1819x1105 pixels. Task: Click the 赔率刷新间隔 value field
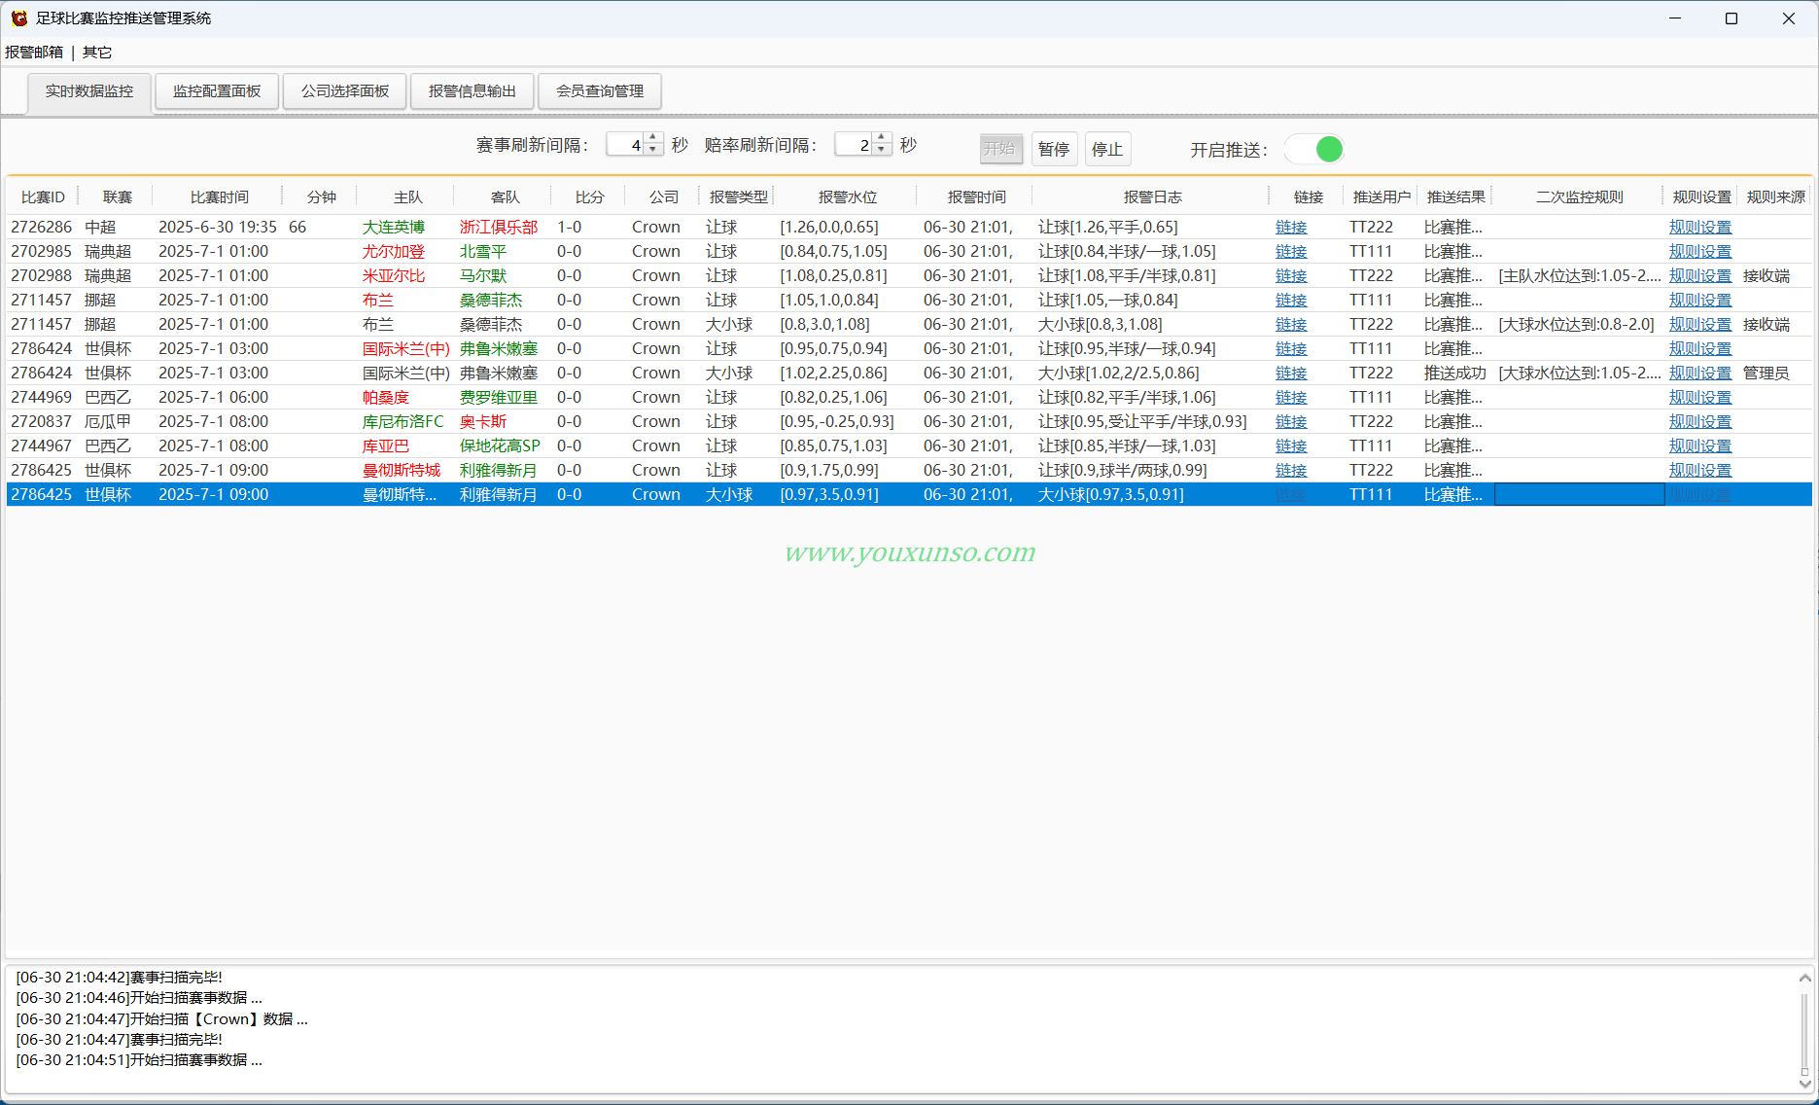pyautogui.click(x=854, y=145)
